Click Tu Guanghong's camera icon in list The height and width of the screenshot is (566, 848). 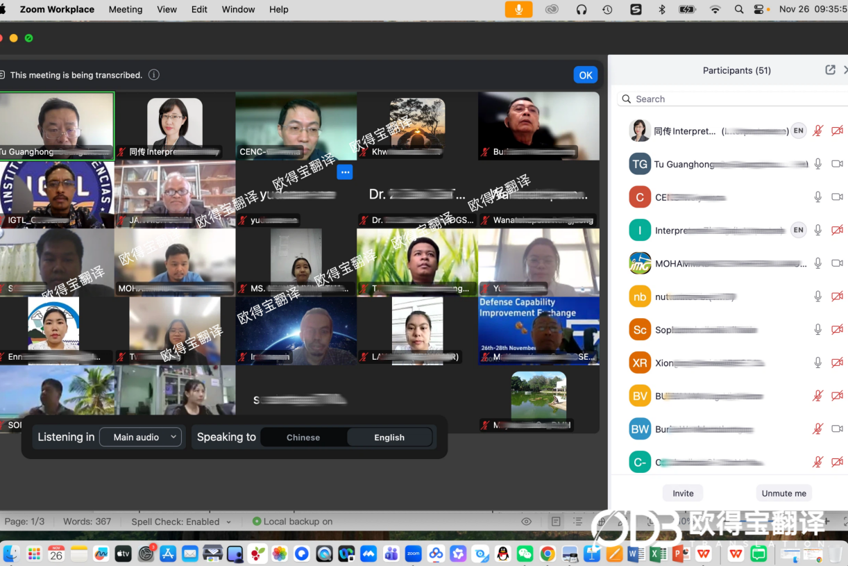click(837, 164)
